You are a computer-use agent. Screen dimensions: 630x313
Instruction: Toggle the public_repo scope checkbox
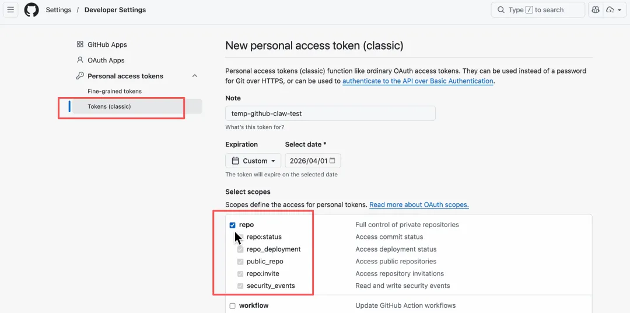click(x=240, y=262)
